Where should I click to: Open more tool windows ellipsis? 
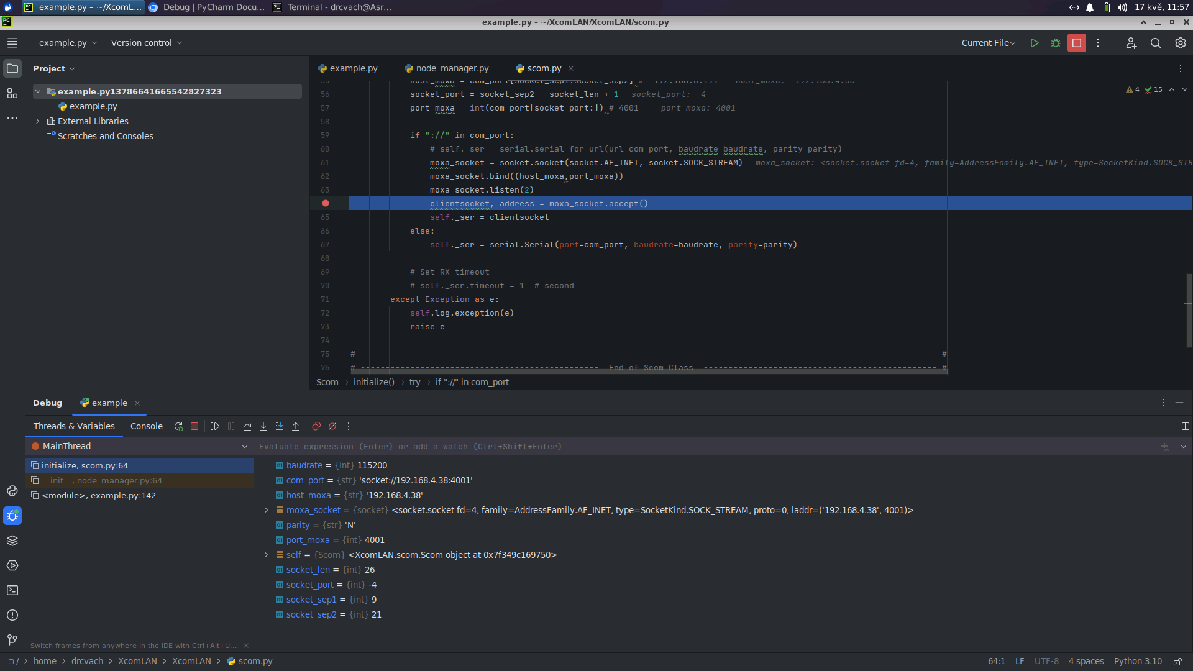tap(12, 118)
